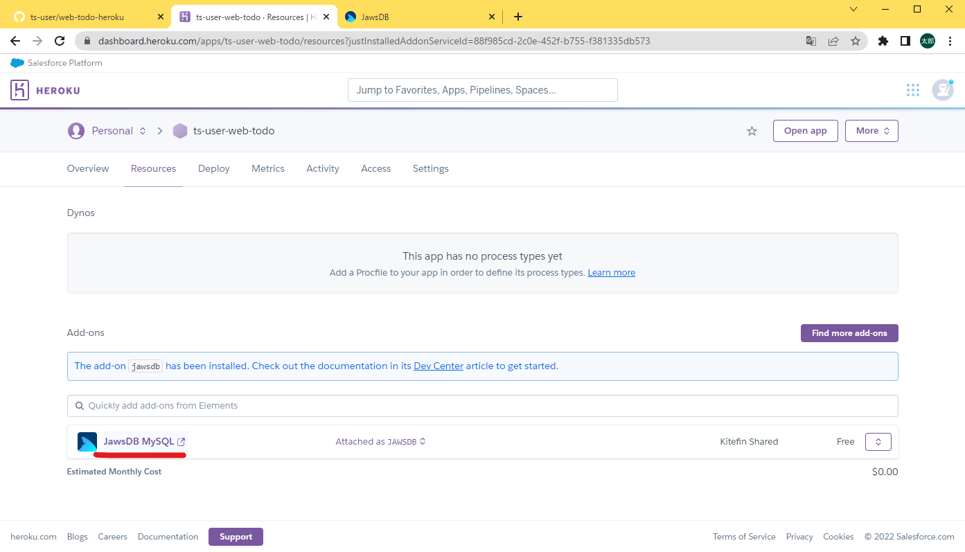
Task: Click the ts-user-web-todo breadcrumb link
Action: [x=233, y=131]
